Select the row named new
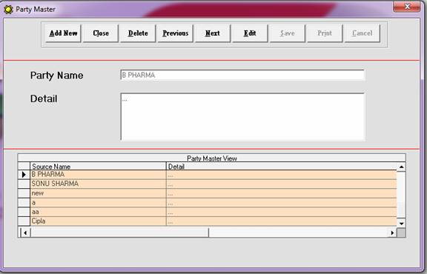Image resolution: width=427 pixels, height=274 pixels. (x=213, y=193)
